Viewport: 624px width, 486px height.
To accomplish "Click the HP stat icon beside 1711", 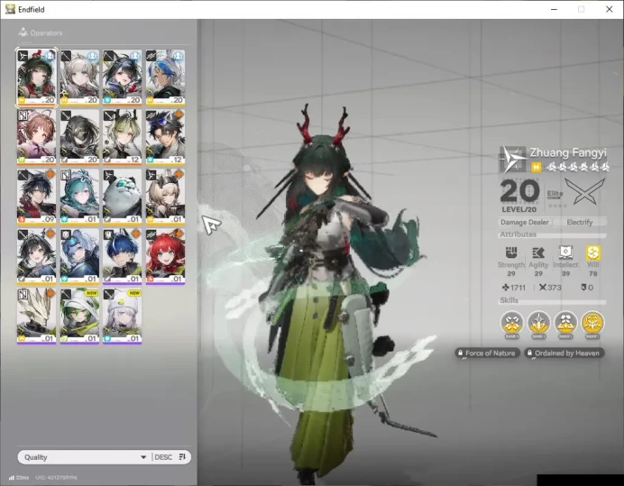I will coord(505,288).
